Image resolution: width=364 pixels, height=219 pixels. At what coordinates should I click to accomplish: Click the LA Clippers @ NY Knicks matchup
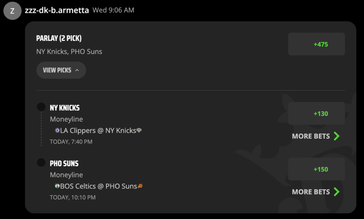(x=98, y=130)
